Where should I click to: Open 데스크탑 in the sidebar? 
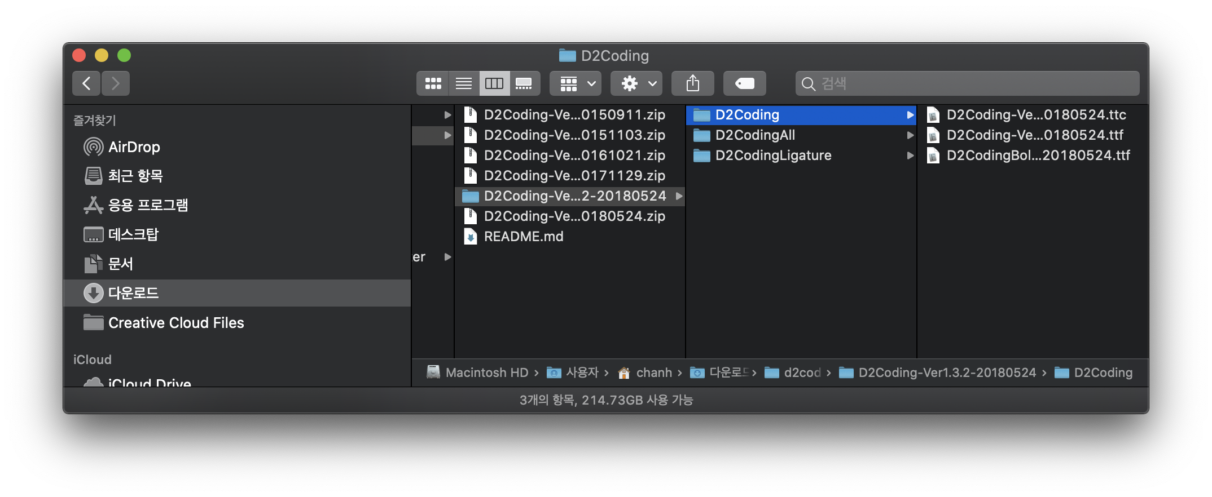click(237, 234)
